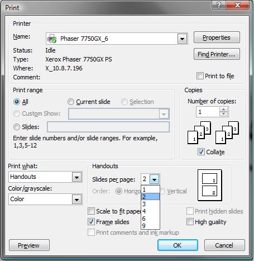This screenshot has height=261, width=254.
Task: Open the printer Name dropdown arrow
Action: 182,39
